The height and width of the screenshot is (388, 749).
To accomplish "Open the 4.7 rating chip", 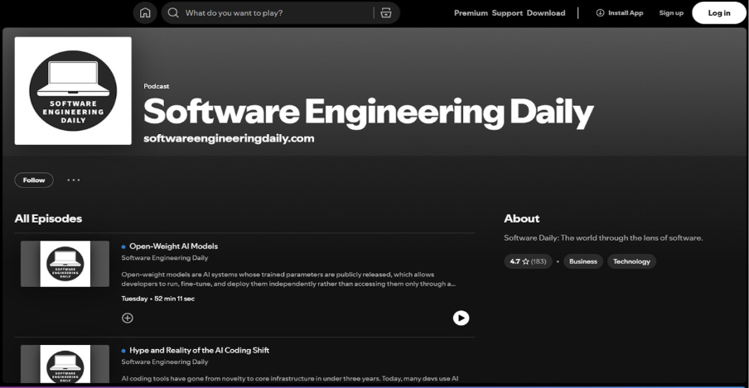I will pyautogui.click(x=528, y=261).
